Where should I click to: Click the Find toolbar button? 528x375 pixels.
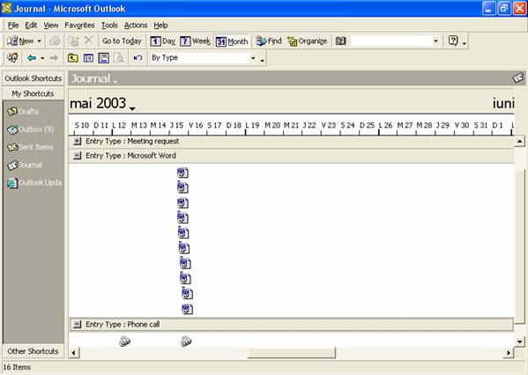point(269,41)
